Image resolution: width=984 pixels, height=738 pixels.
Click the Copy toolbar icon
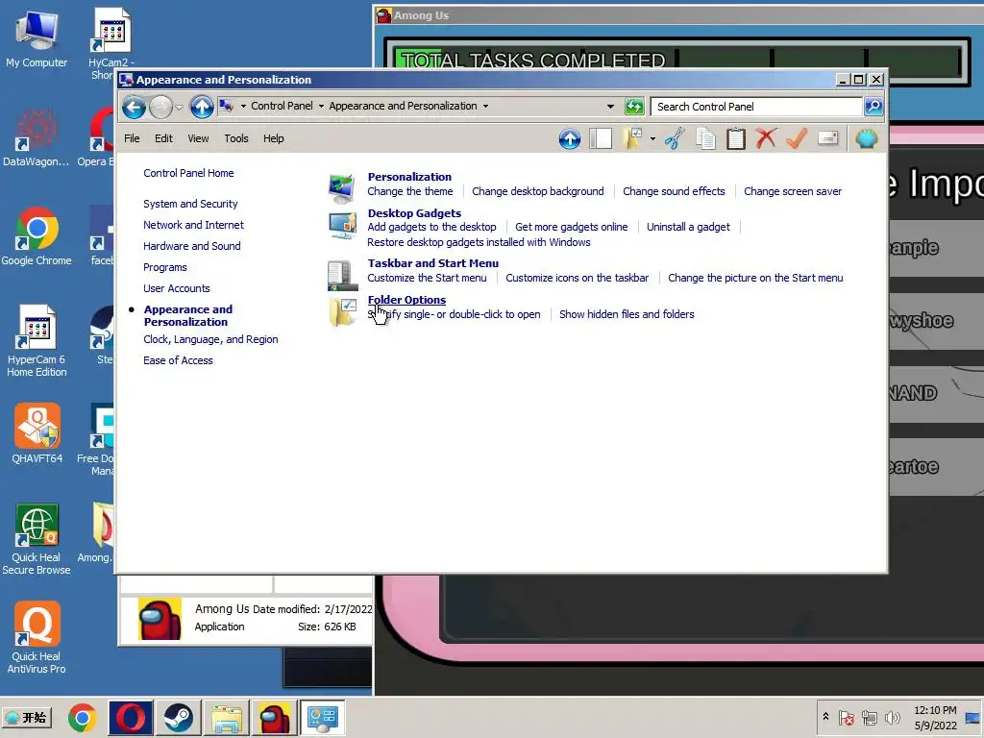(705, 138)
